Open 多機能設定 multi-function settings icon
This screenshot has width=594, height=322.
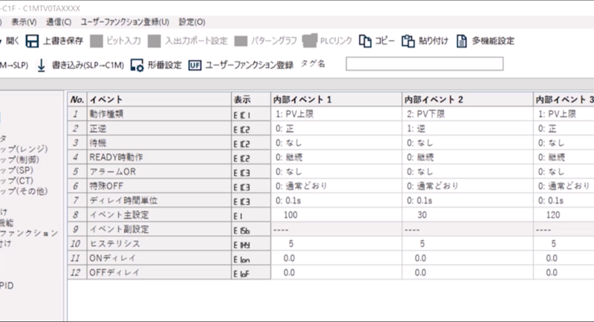point(462,41)
